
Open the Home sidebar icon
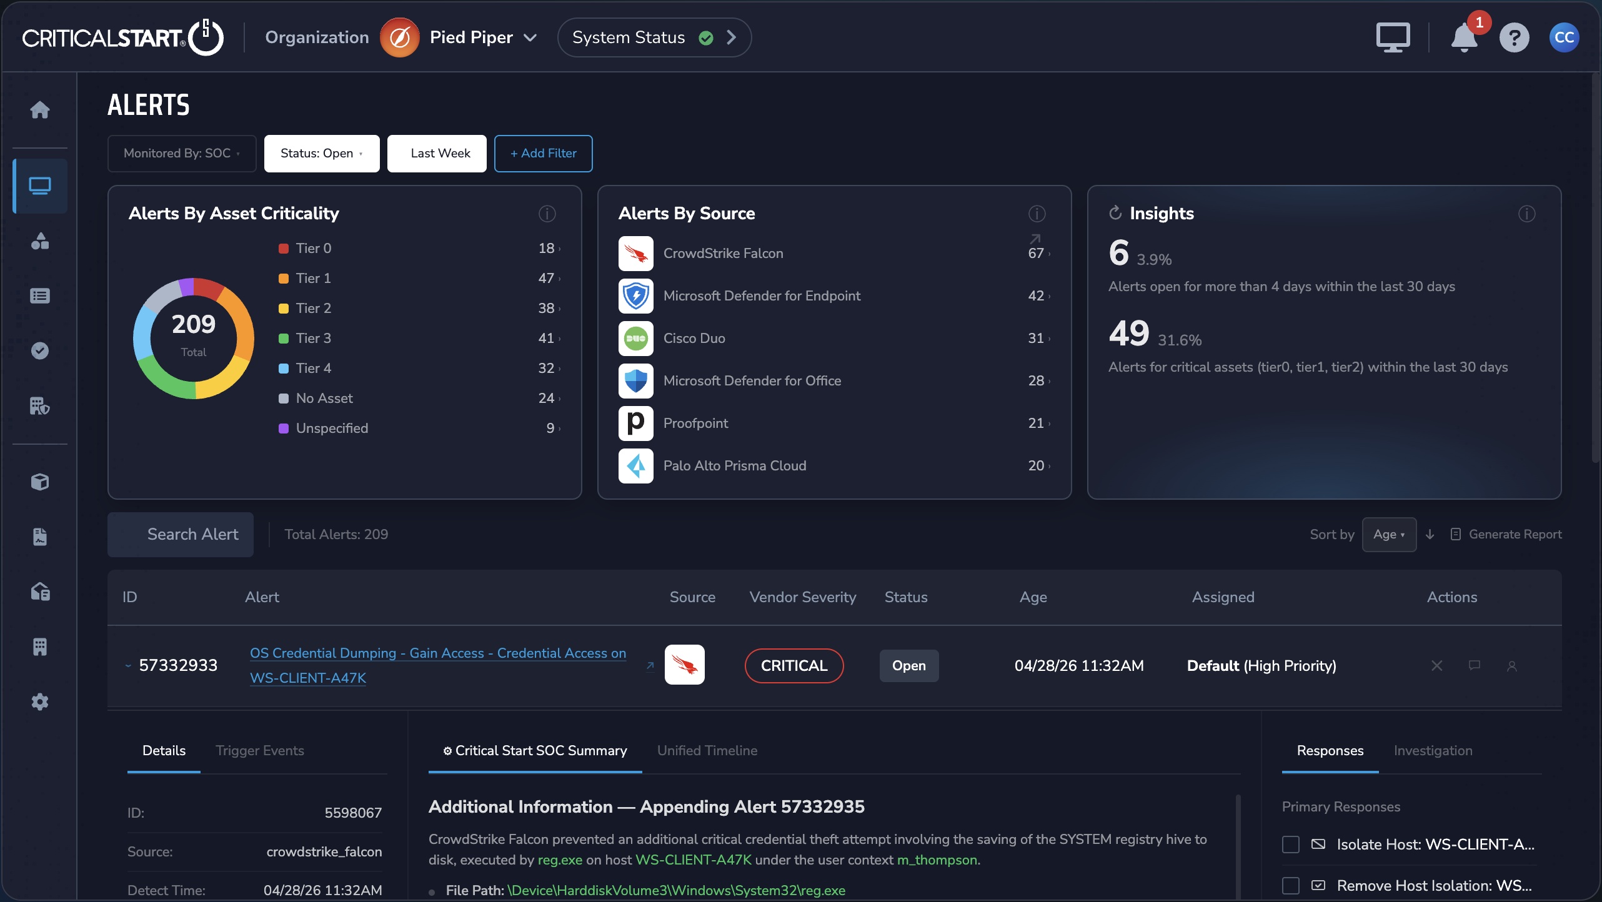point(40,110)
